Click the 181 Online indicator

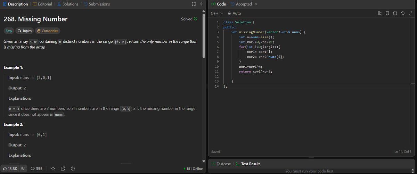click(193, 168)
